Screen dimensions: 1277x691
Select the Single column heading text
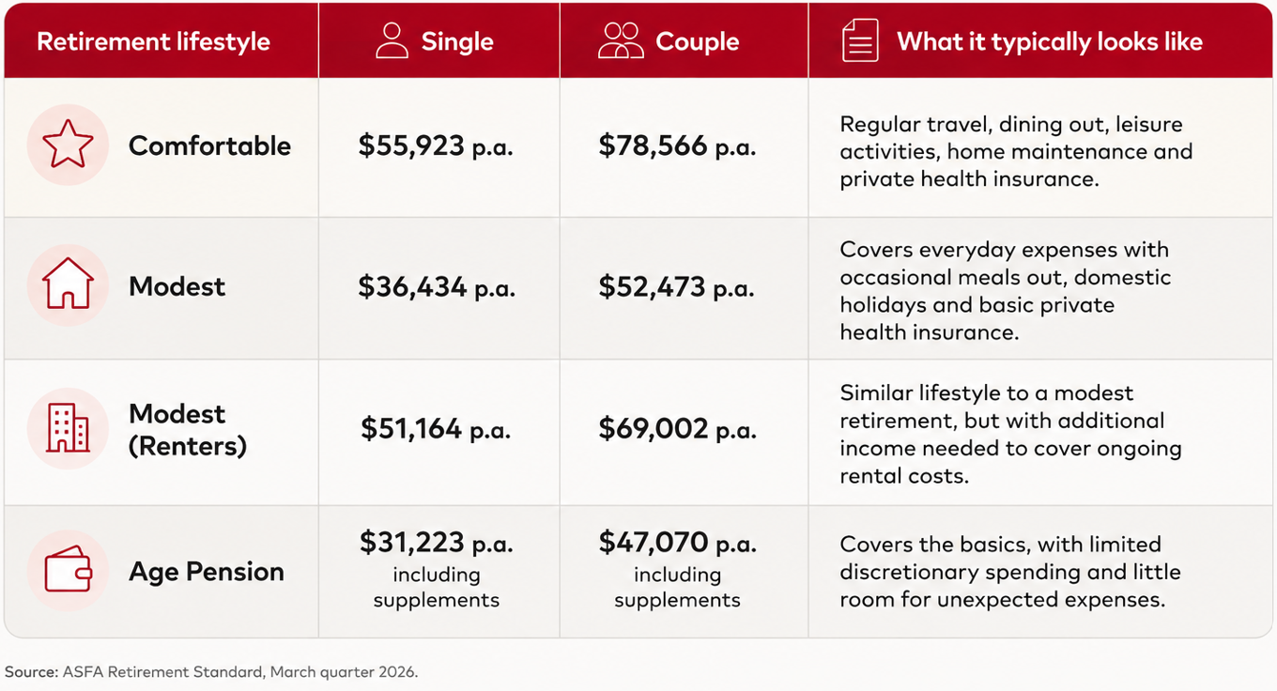[x=457, y=42]
